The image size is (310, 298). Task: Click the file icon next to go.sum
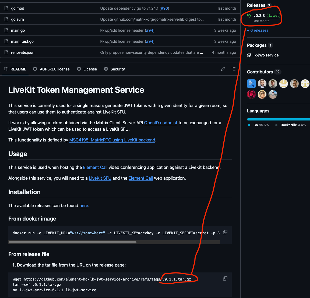pyautogui.click(x=6, y=19)
